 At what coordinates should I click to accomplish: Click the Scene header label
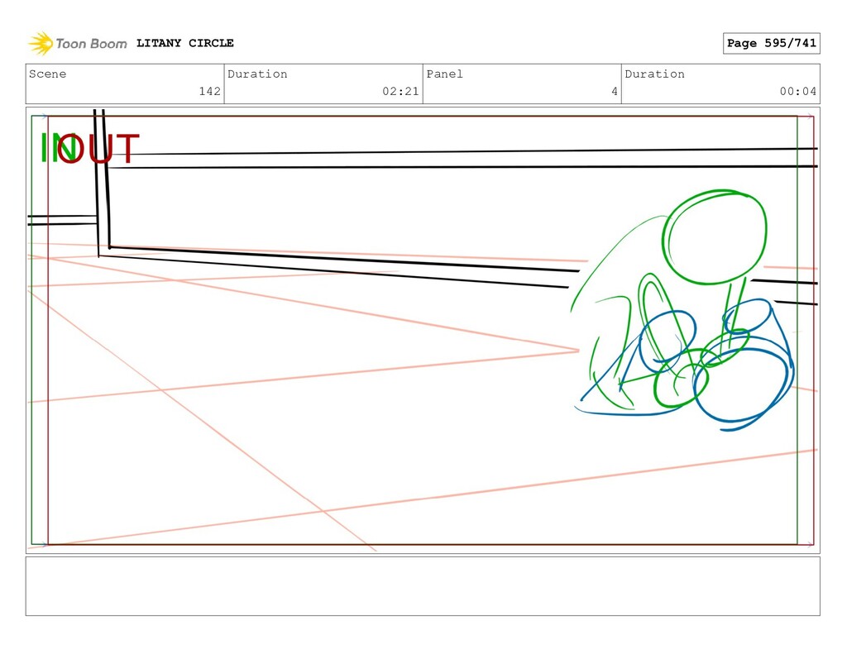[47, 74]
